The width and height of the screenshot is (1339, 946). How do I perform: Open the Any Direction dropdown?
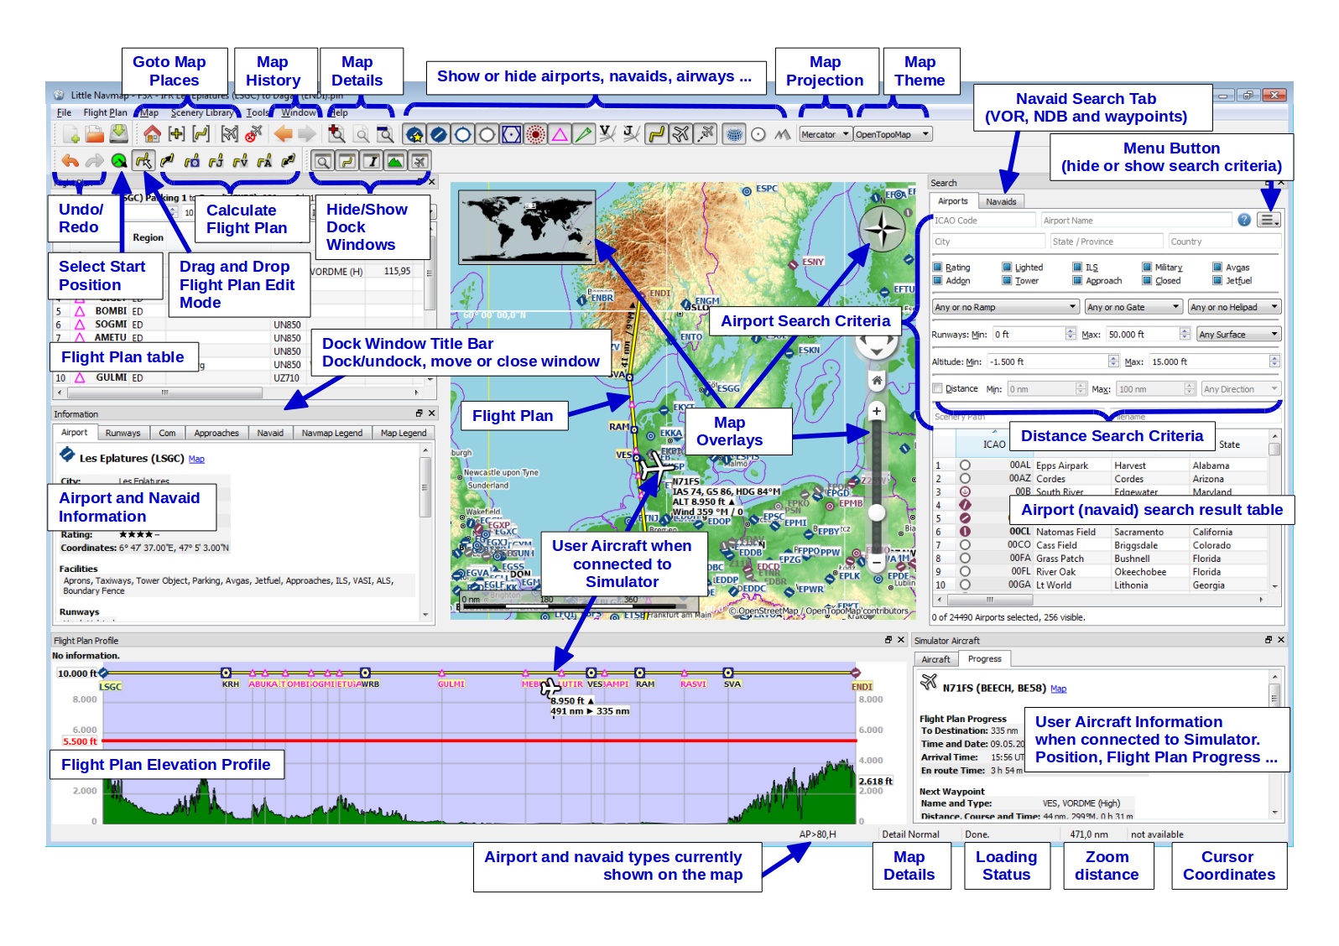tap(1241, 389)
